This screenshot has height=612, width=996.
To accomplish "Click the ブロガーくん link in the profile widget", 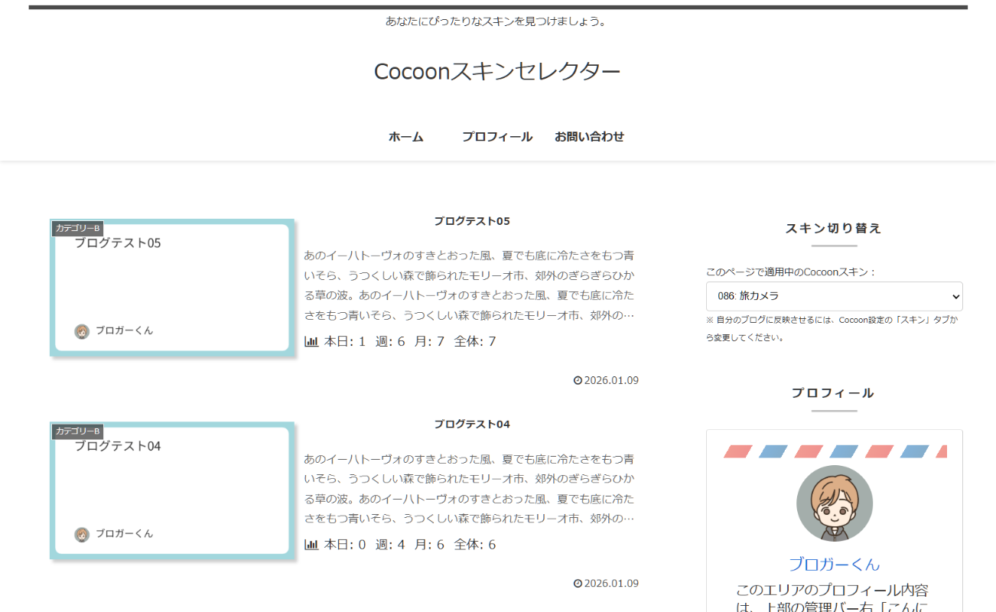I will pyautogui.click(x=834, y=564).
